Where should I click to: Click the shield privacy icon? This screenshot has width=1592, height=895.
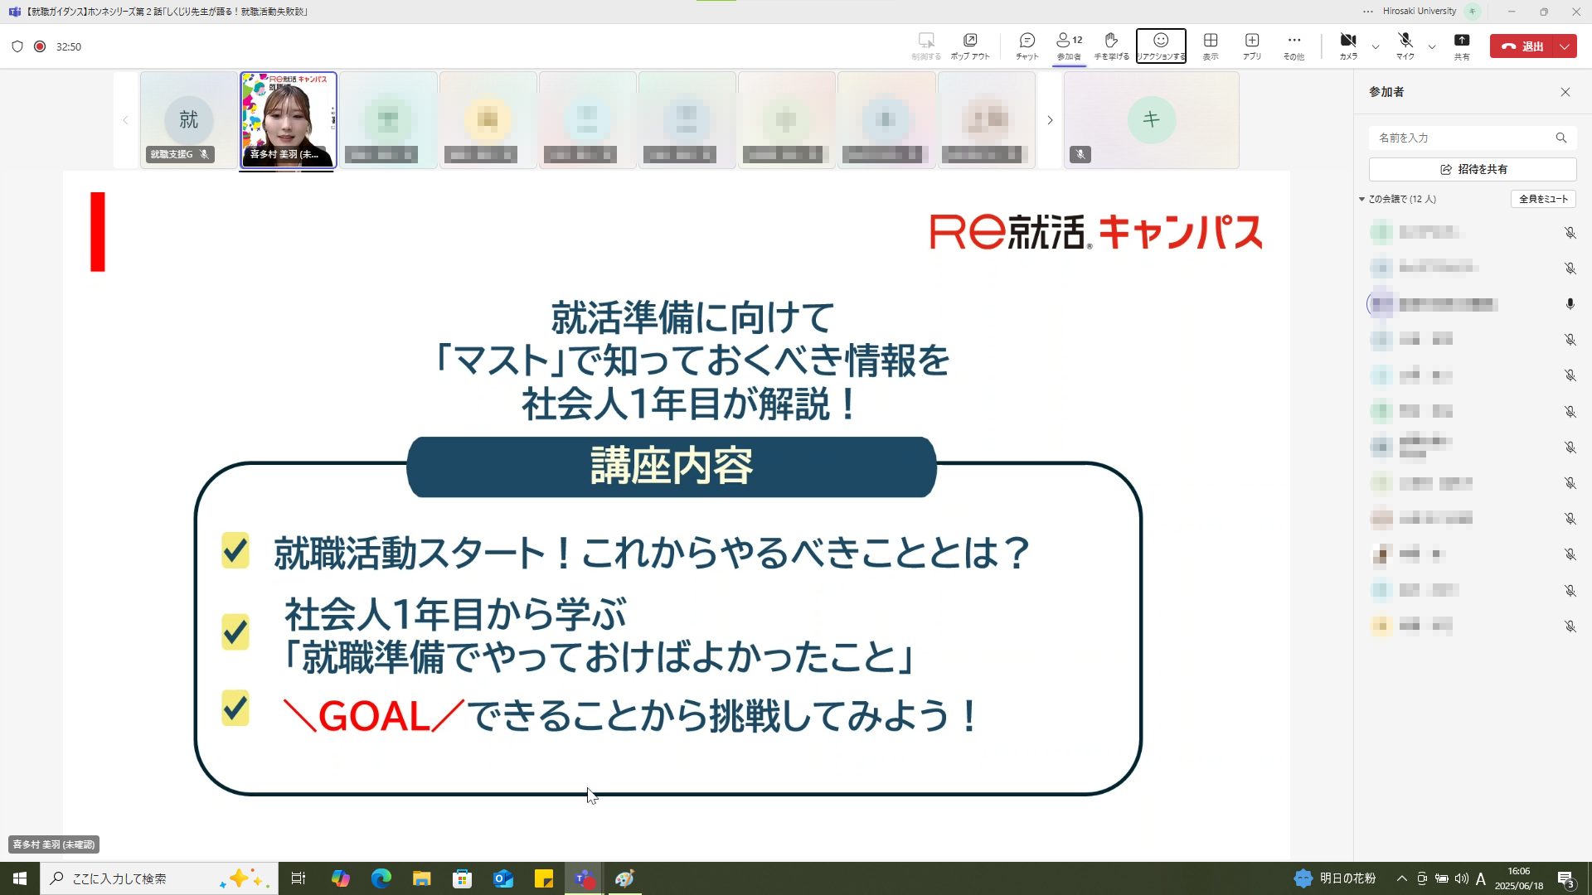point(17,46)
